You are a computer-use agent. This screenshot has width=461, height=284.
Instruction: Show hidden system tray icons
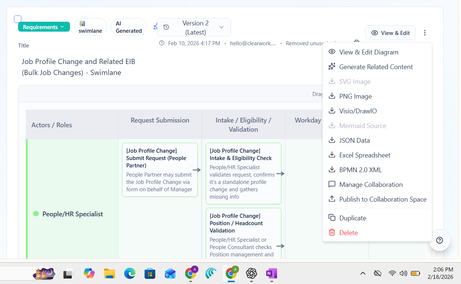click(363, 273)
